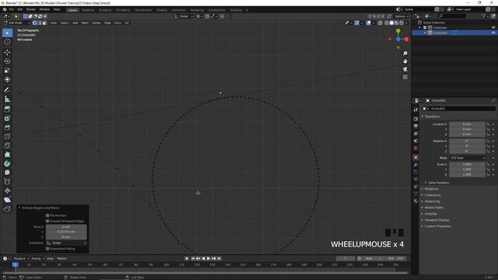Select the Poly Build tool
The image size is (498, 280).
point(7,155)
